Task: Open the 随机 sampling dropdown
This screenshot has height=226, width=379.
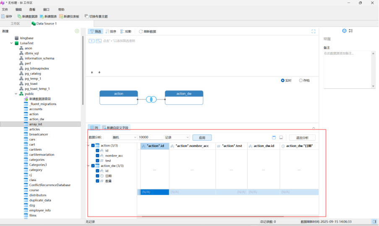Action: pos(124,138)
